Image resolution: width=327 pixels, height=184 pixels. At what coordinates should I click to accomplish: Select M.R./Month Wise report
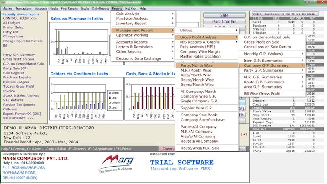tap(207, 70)
